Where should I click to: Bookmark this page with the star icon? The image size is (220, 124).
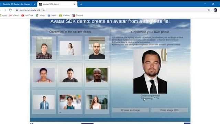(209, 10)
